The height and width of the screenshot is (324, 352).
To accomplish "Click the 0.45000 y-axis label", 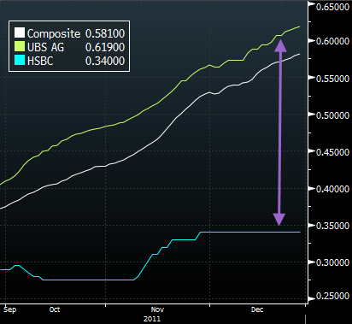I will pyautogui.click(x=332, y=152).
